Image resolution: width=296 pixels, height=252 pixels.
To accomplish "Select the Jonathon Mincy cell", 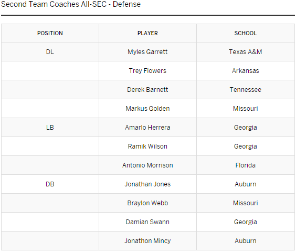I will tap(147, 241).
